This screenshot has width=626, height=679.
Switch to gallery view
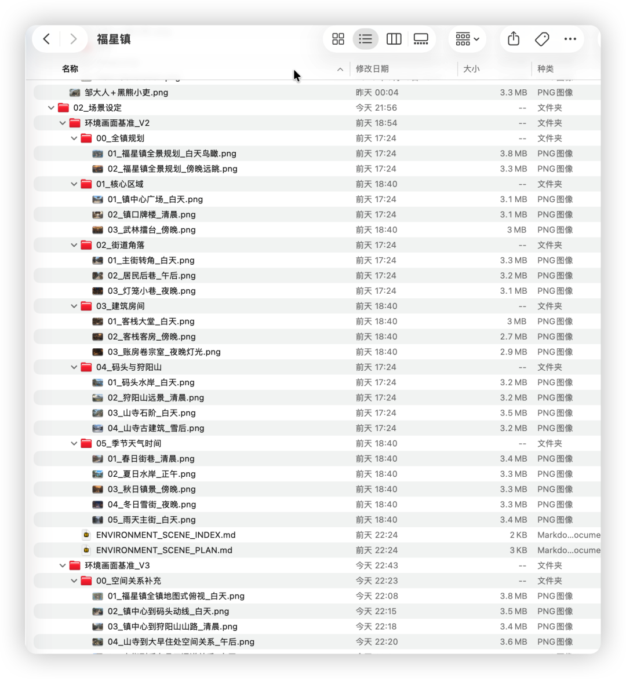pyautogui.click(x=421, y=39)
